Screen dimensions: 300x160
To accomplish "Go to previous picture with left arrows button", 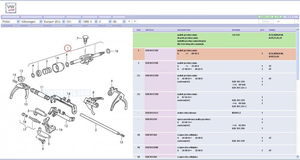I will tap(129, 21).
